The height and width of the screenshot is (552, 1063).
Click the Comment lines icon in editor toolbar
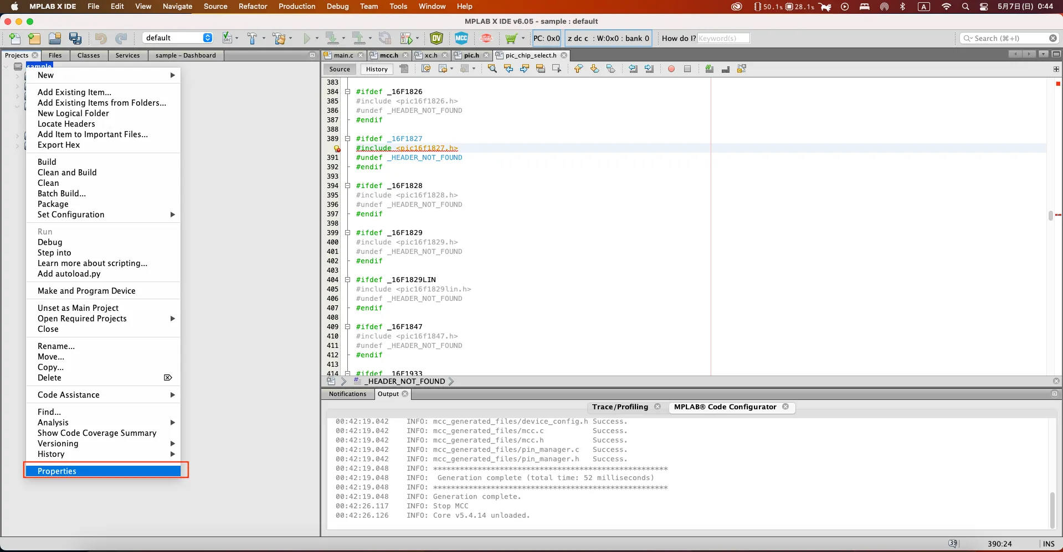click(x=709, y=69)
